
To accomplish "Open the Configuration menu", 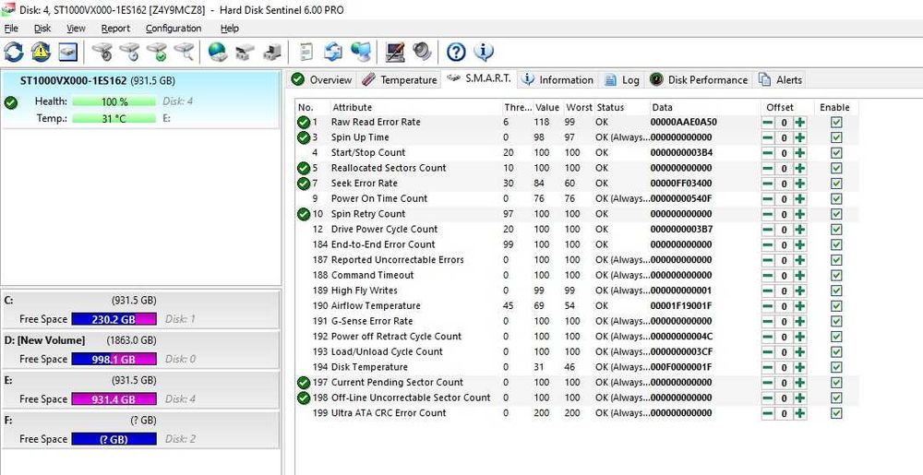I will (174, 29).
